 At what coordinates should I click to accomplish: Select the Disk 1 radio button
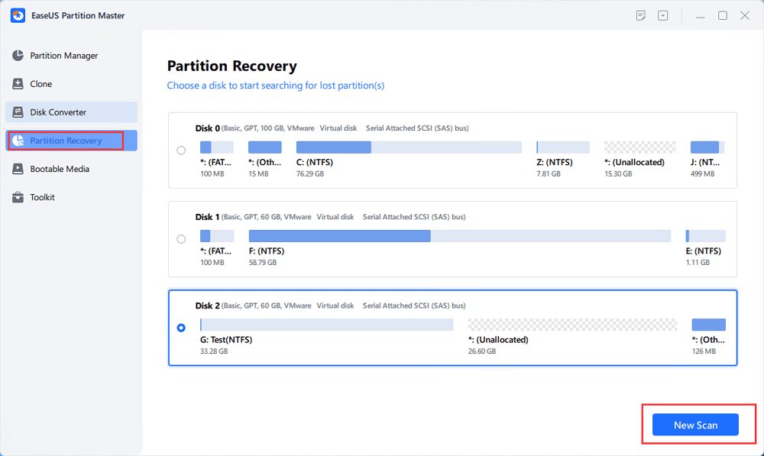click(181, 239)
